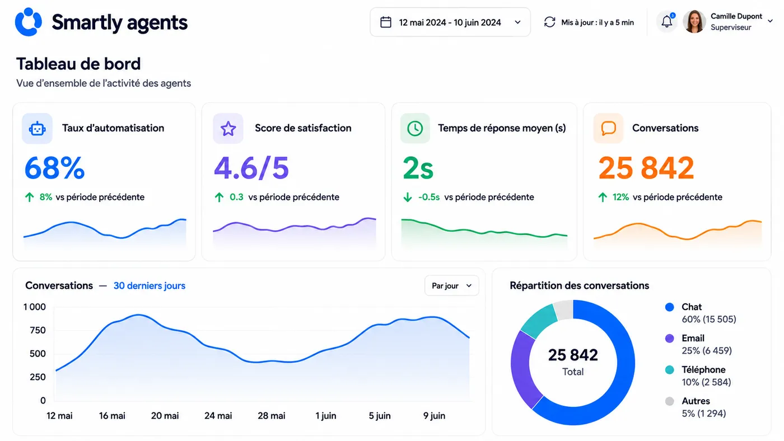784x441 pixels.
Task: Click the 1 000 y-axis label
Action: 34,307
